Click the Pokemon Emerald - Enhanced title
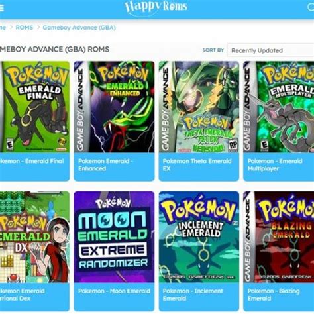Screen dimensions: 314x314 coord(105,165)
